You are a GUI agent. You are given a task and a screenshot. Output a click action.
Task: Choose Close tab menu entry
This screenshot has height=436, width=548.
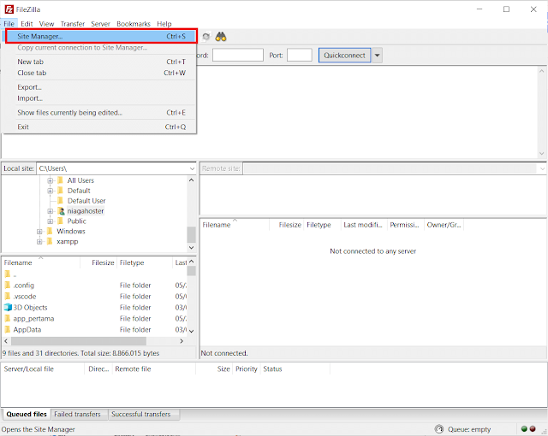(101, 73)
